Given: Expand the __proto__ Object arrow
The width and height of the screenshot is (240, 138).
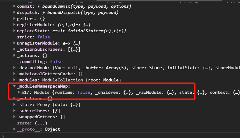Looking at the screenshot, I should pyautogui.click(x=14, y=129).
